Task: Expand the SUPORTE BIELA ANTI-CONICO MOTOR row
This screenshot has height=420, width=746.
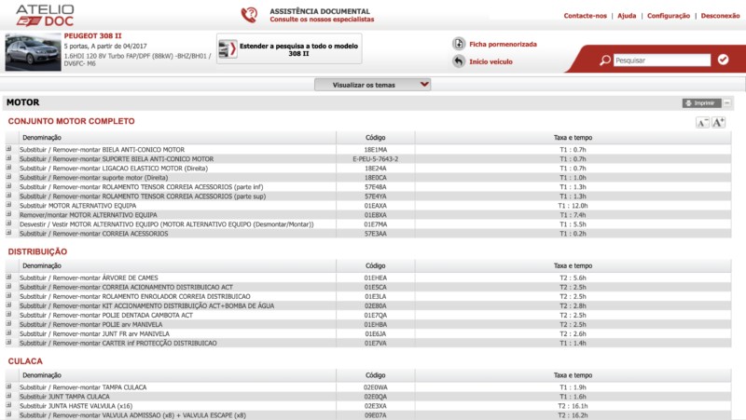Action: coord(8,158)
